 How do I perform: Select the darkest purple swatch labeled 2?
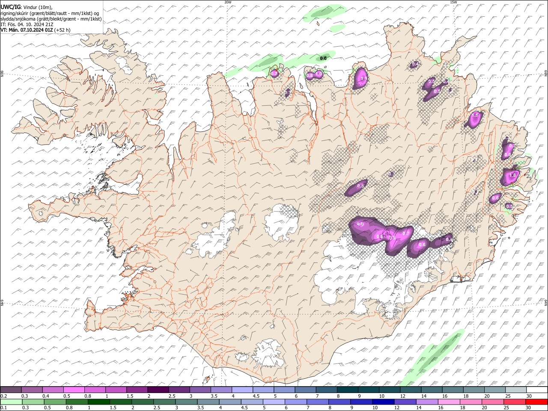click(x=158, y=390)
